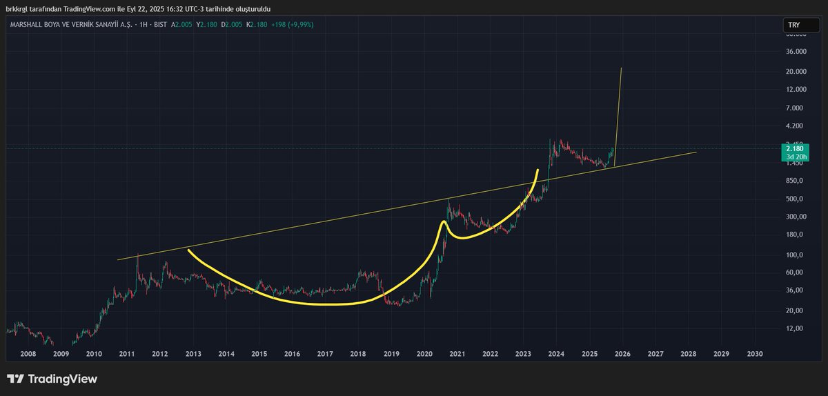828x396 pixels.
Task: Click the 2029 label on time axis
Action: click(x=721, y=353)
